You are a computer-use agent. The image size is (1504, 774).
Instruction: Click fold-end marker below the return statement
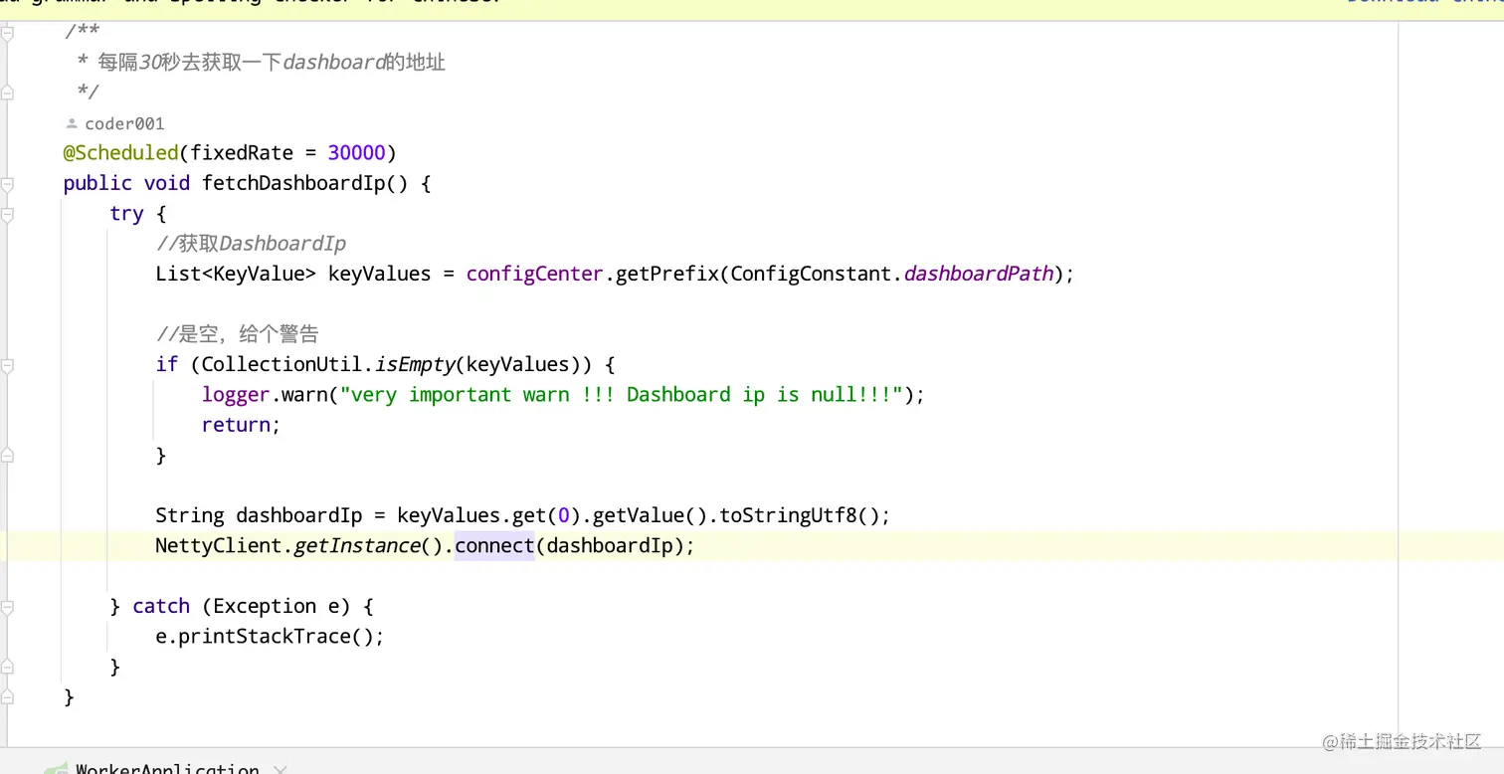[x=8, y=456]
